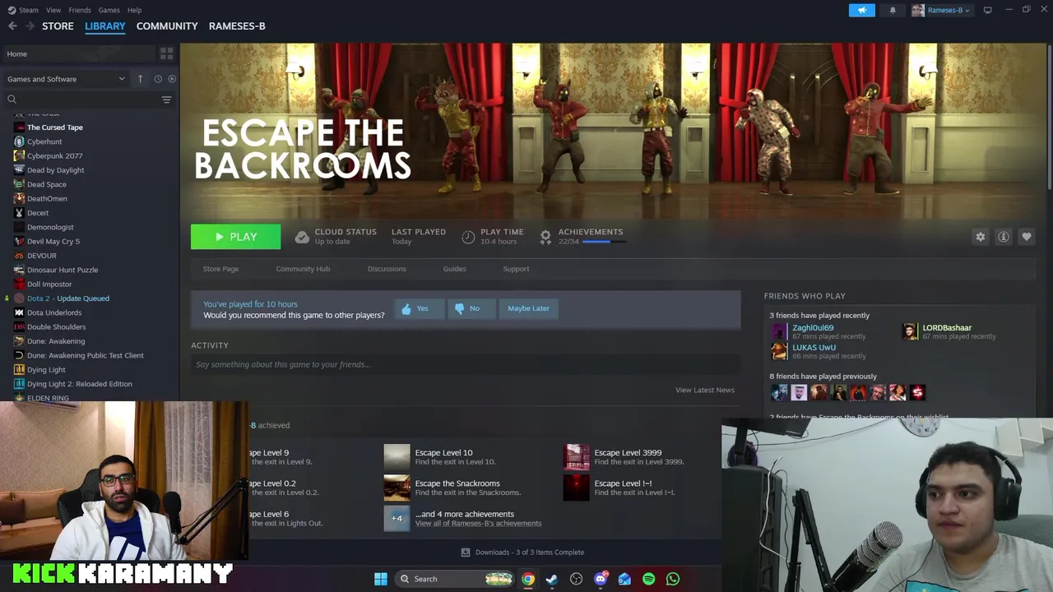Click Maybe Later on recommendation prompt
Image resolution: width=1053 pixels, height=592 pixels.
(x=528, y=308)
